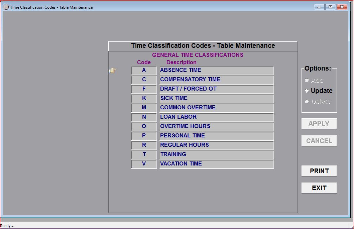
Task: Select code field V for Vacation
Action: tap(144, 164)
